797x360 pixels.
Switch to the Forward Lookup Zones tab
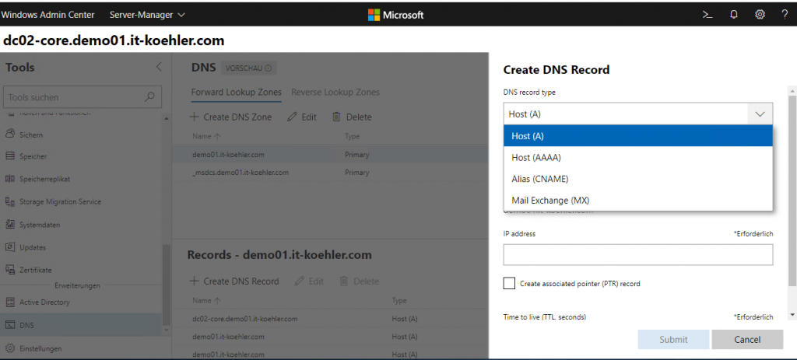click(237, 93)
